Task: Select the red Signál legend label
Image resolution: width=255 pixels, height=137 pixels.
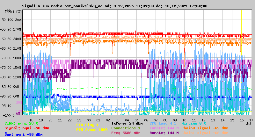Action: (27, 128)
